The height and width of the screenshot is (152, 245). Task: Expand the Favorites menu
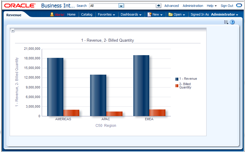tap(106, 14)
